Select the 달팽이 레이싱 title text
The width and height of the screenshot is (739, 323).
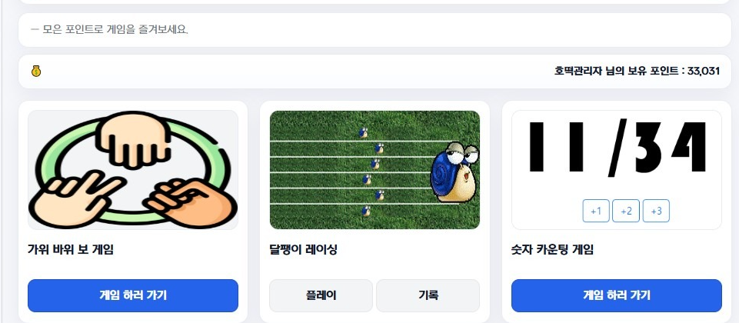[x=304, y=250]
